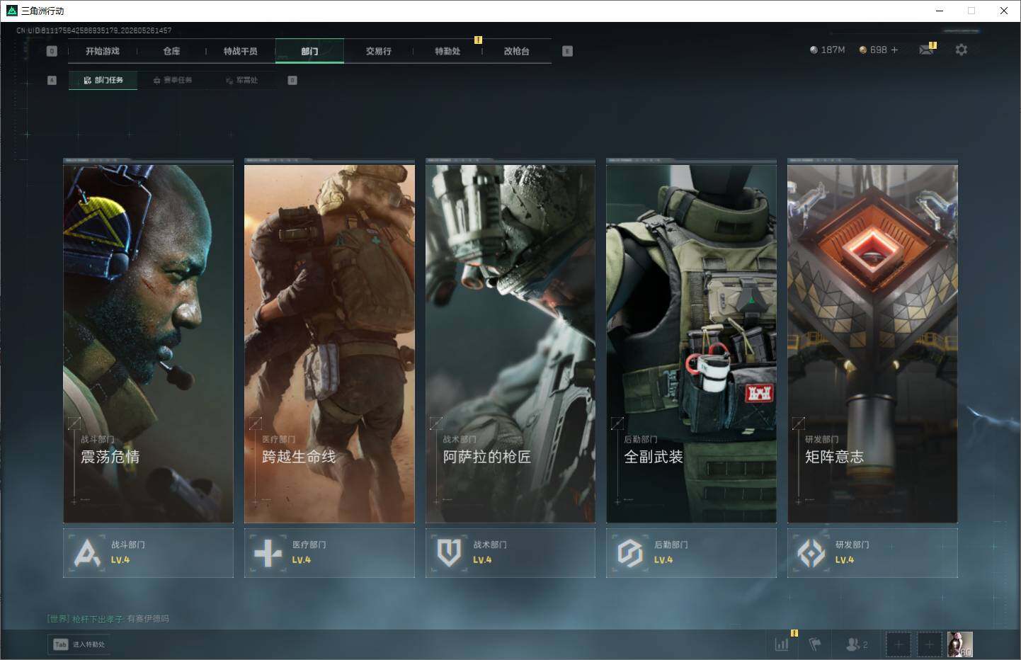Select the 部门 tab
Screen dimensions: 1021x660
tap(309, 51)
